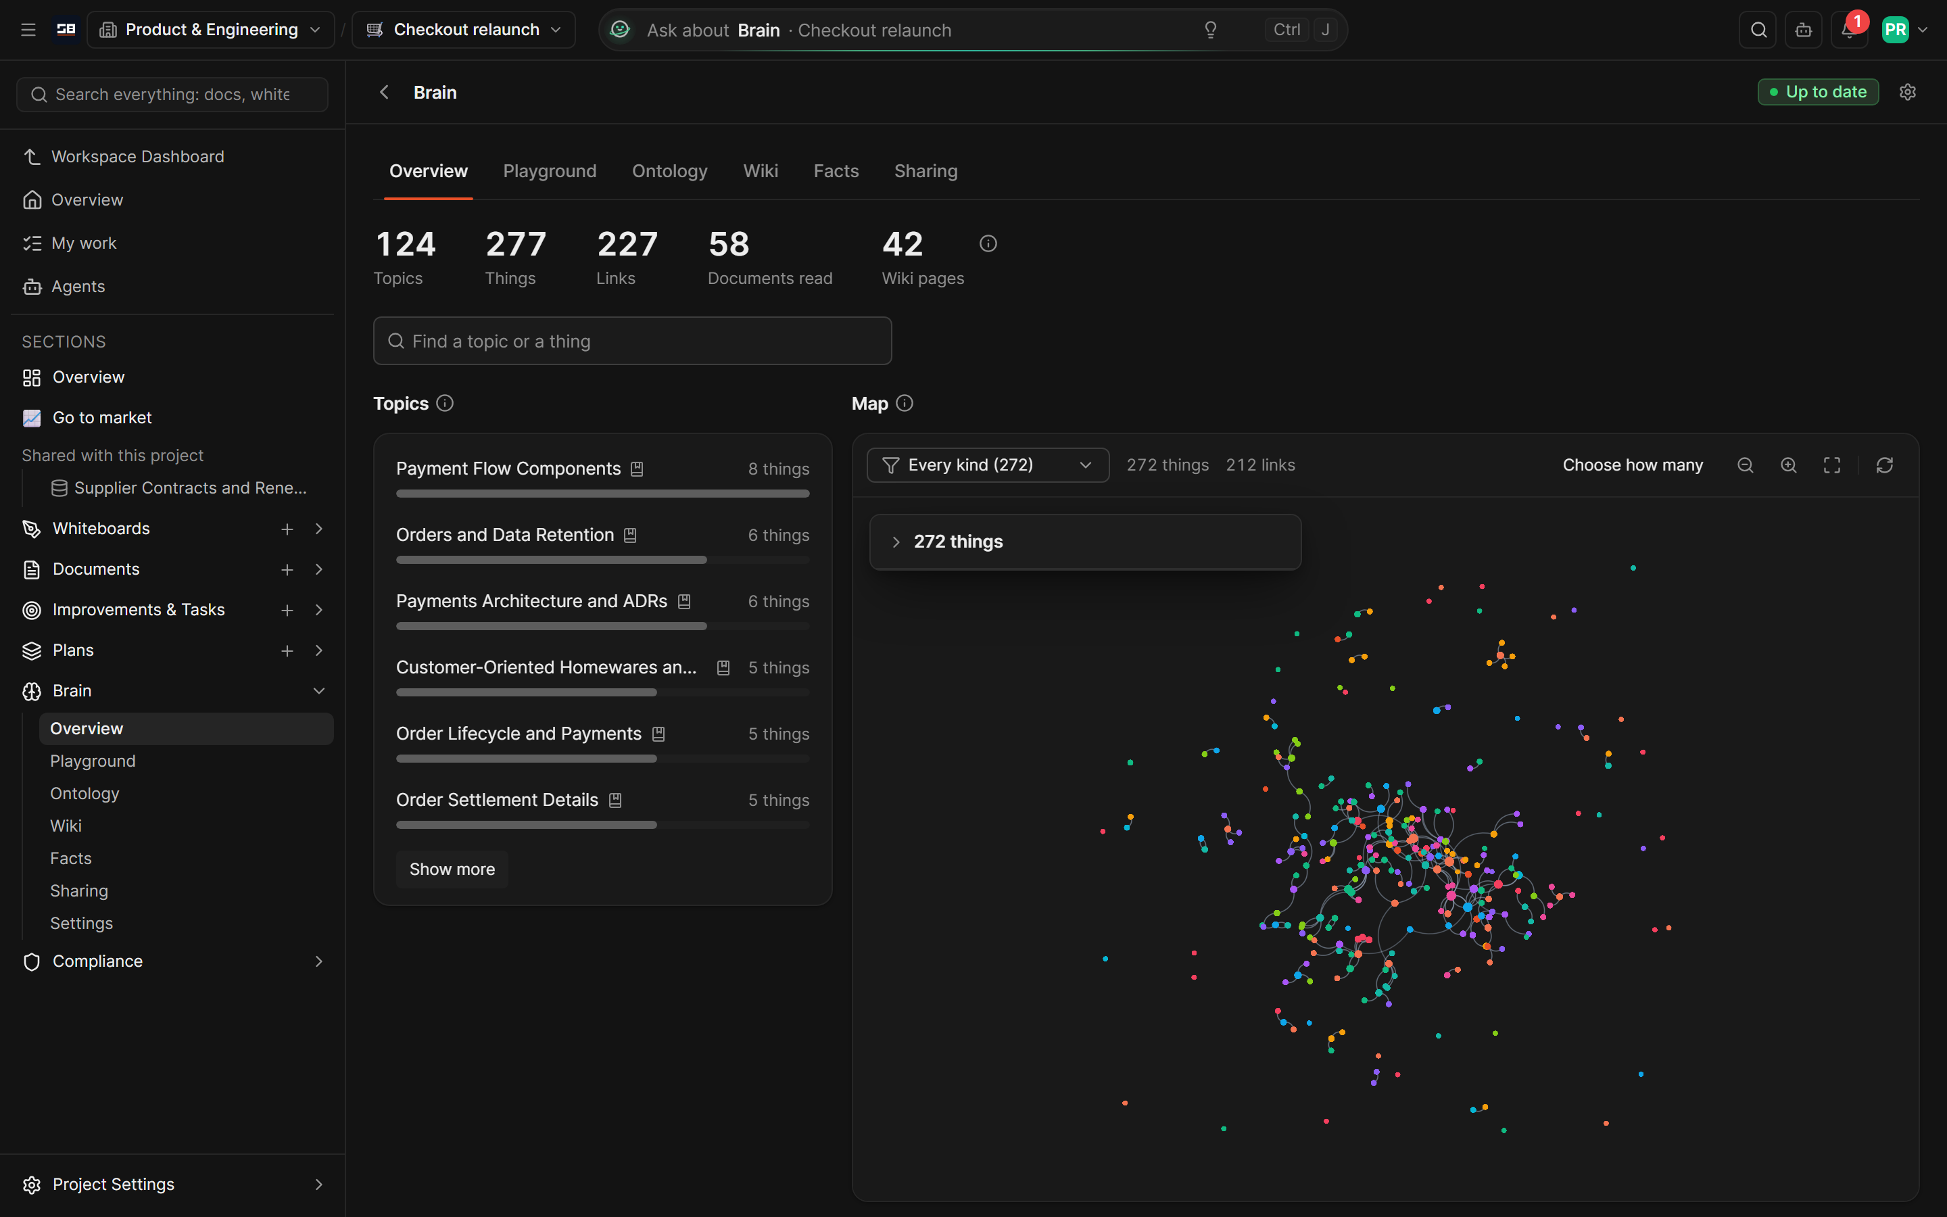Zoom out on the map
Viewport: 1947px width, 1217px height.
coord(1745,465)
